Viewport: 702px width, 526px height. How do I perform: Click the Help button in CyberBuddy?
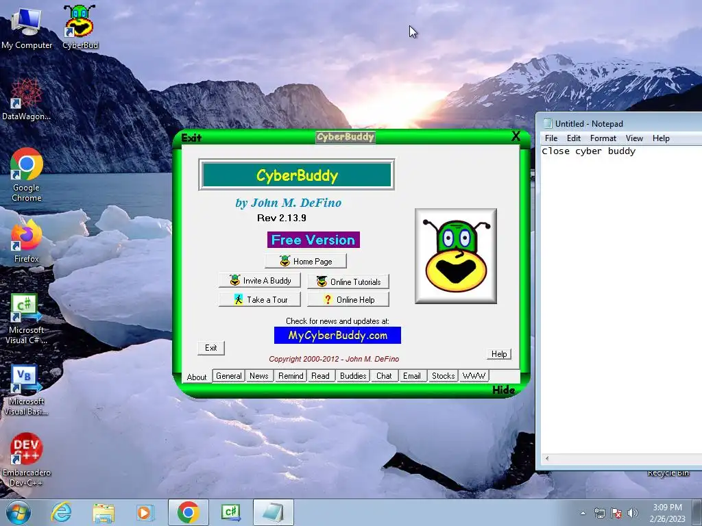tap(499, 354)
